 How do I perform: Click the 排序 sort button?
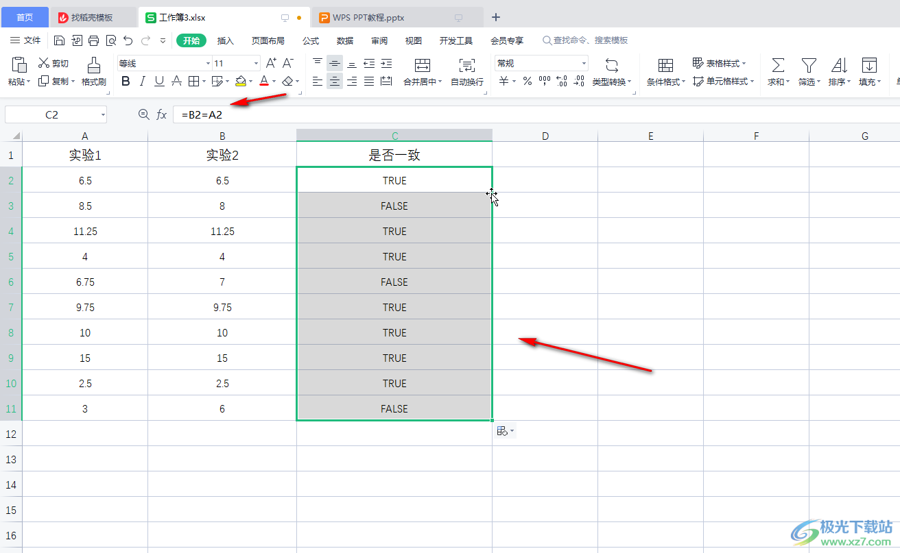[840, 72]
